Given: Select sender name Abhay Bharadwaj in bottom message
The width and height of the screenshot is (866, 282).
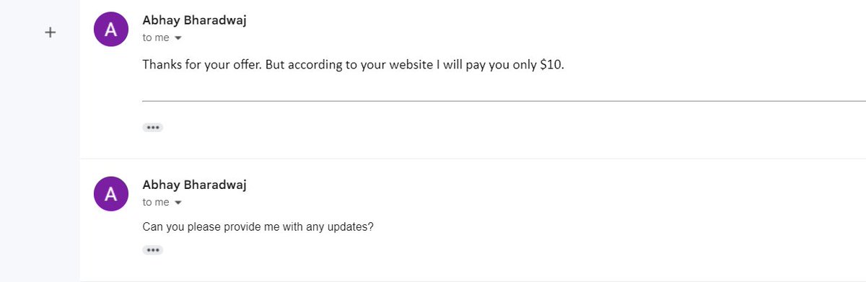Looking at the screenshot, I should tap(195, 185).
